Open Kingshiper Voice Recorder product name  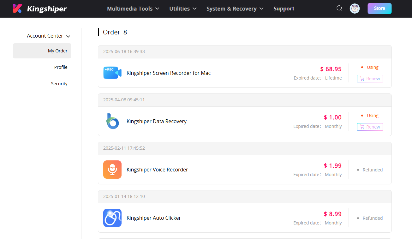(x=157, y=170)
